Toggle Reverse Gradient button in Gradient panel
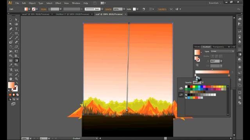 [x=197, y=65]
